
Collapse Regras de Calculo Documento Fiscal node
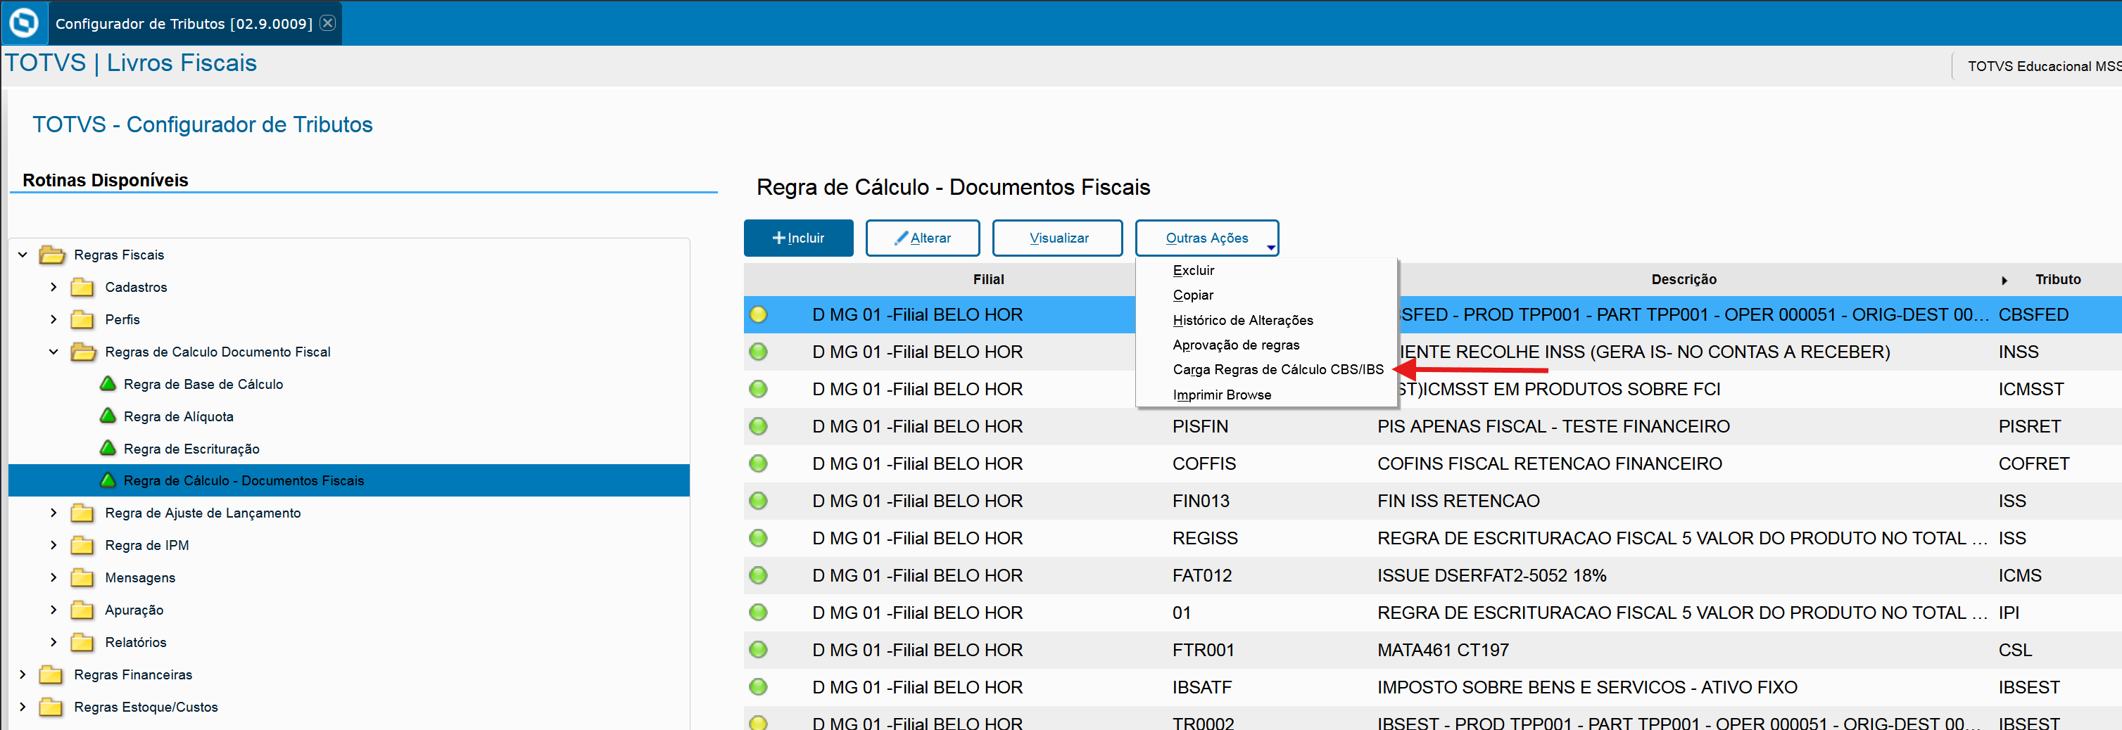click(53, 352)
